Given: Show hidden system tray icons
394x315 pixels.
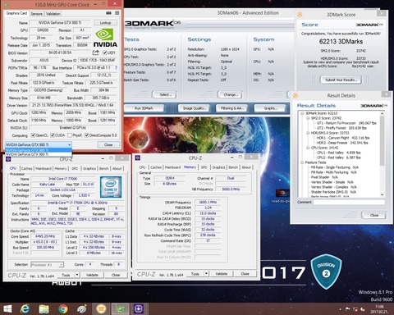Looking at the screenshot, I should click(340, 309).
